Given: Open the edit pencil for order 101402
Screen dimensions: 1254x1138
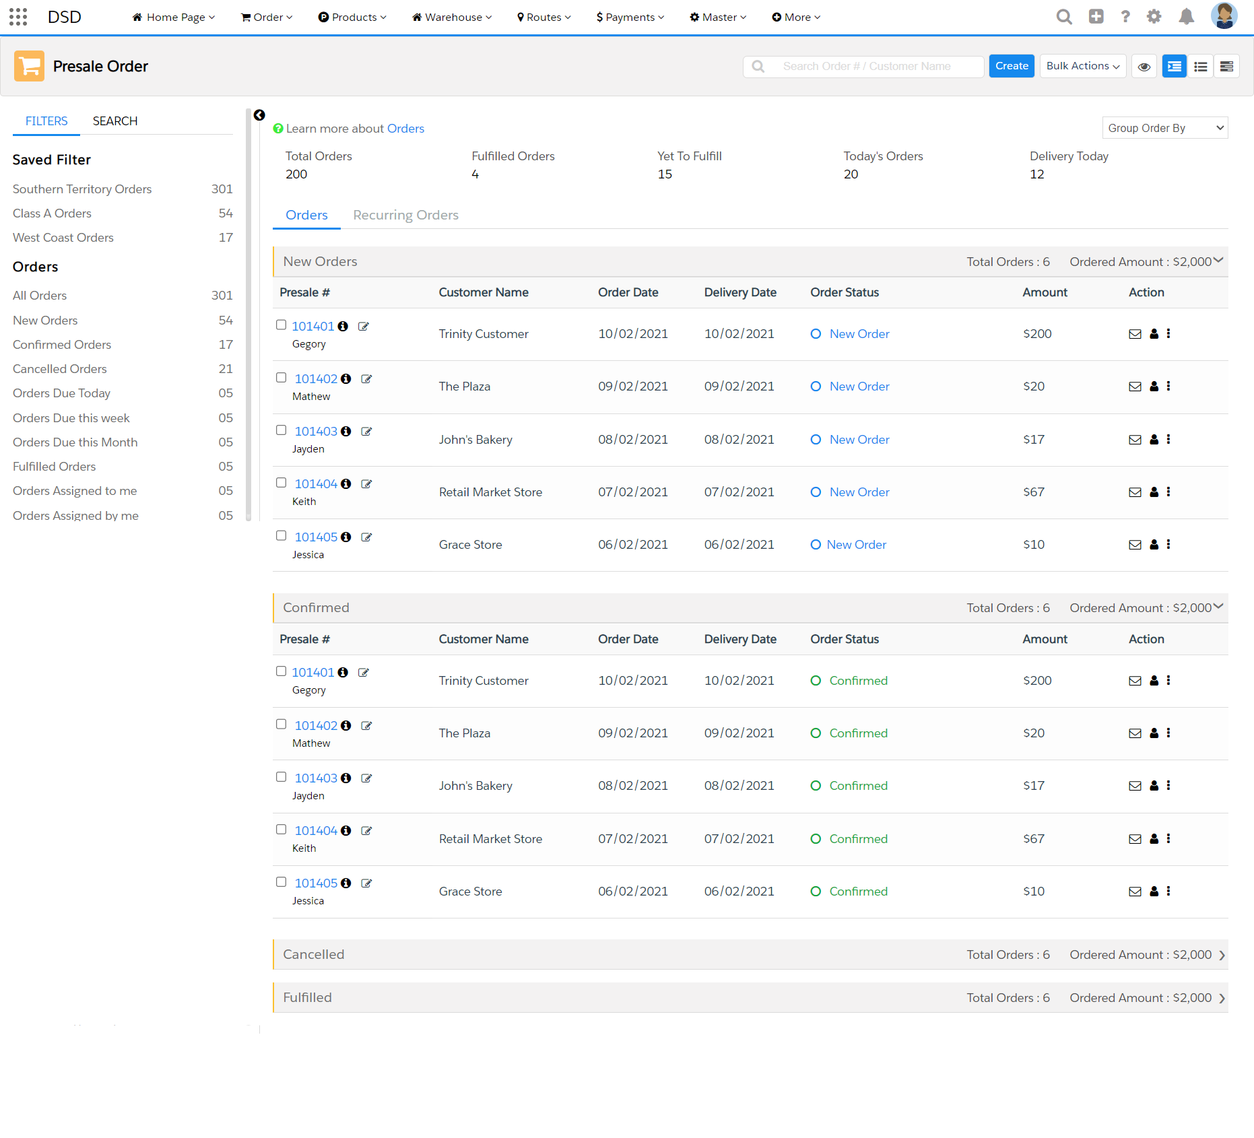Looking at the screenshot, I should (x=366, y=378).
